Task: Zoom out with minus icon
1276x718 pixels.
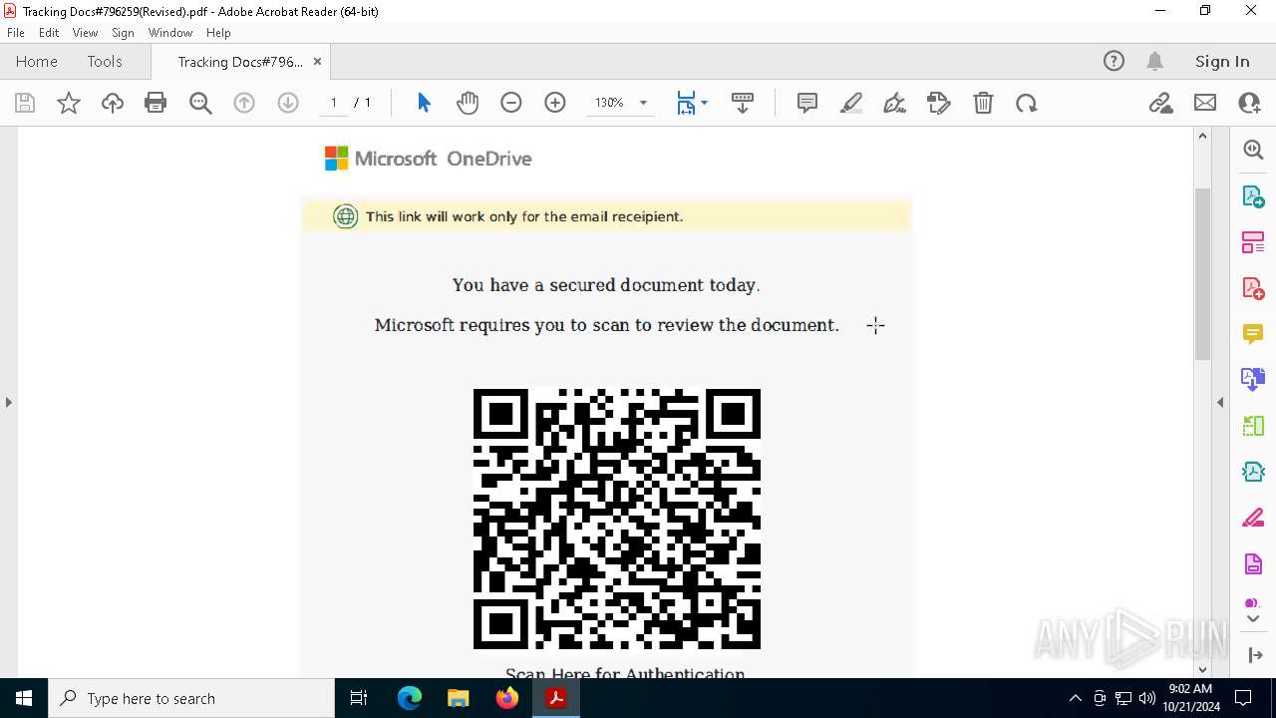Action: 511,103
